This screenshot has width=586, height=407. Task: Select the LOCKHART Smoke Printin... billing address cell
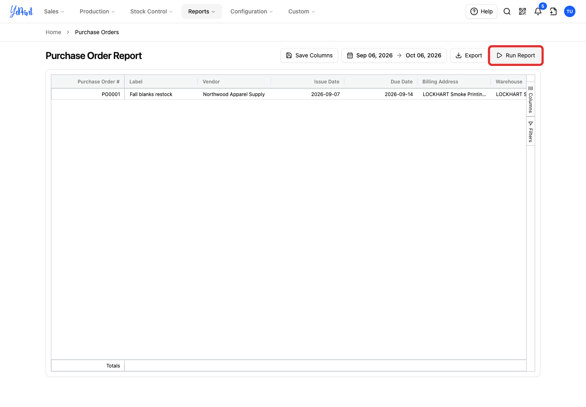coord(454,94)
